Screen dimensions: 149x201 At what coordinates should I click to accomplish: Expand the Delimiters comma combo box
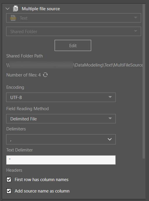(x=61, y=139)
